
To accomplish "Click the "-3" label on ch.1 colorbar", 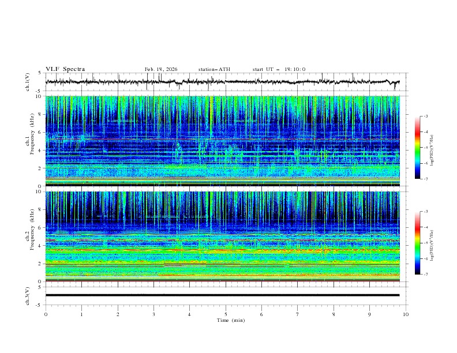I will click(x=425, y=116).
